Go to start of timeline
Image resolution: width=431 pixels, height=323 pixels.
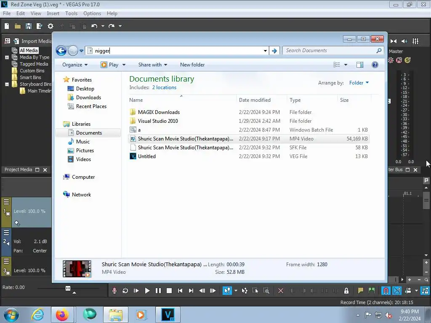[180, 291]
